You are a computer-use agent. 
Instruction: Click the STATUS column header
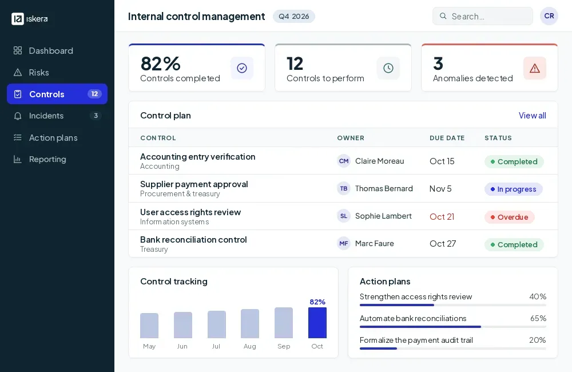pyautogui.click(x=498, y=138)
